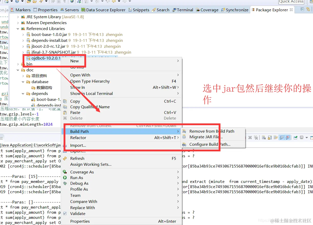
Task: Open the Run As submenu
Action: (x=122, y=178)
